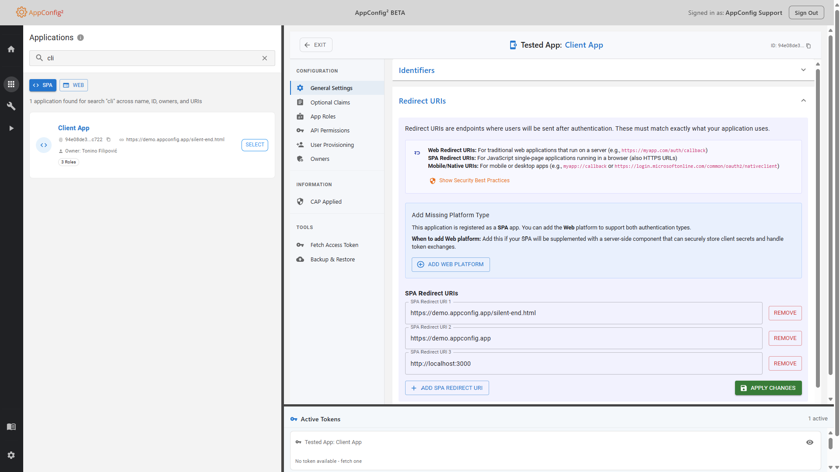Click the configuration panel vertical scrollbar

point(818,227)
